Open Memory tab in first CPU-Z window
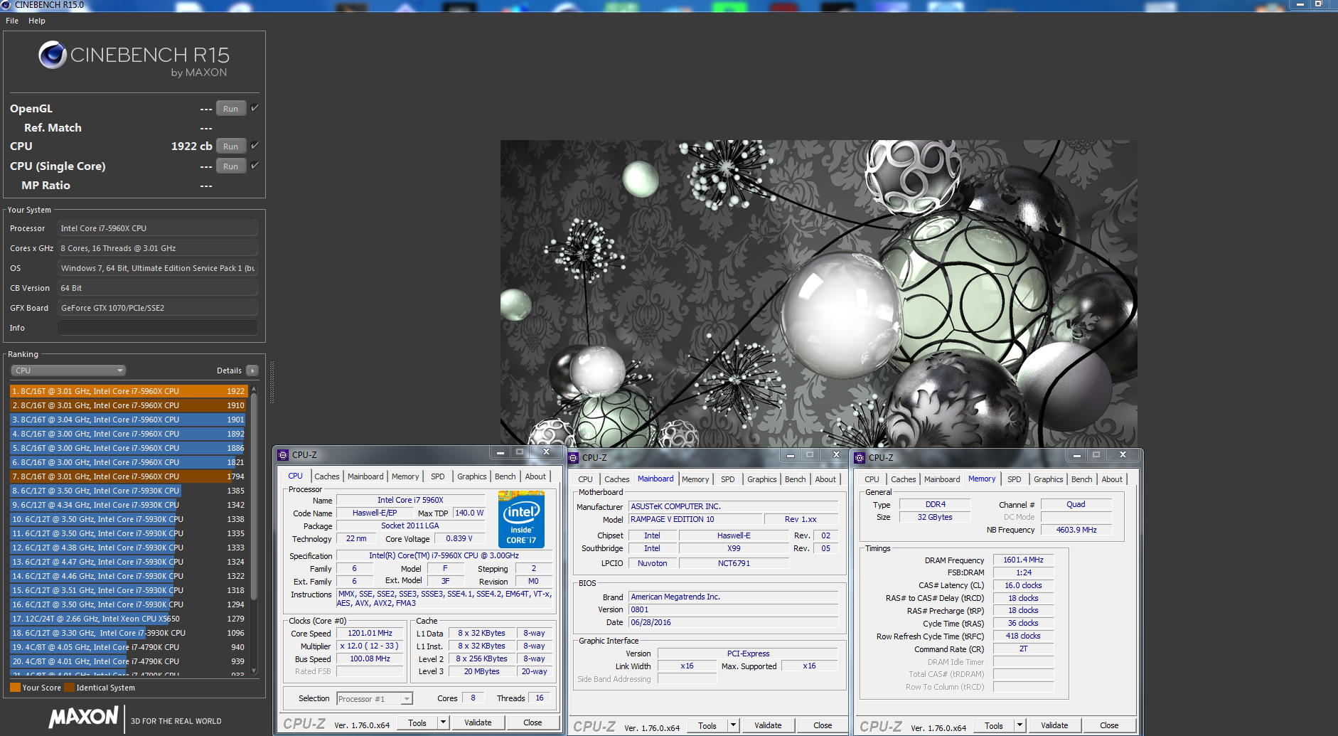The width and height of the screenshot is (1338, 736). pos(405,476)
